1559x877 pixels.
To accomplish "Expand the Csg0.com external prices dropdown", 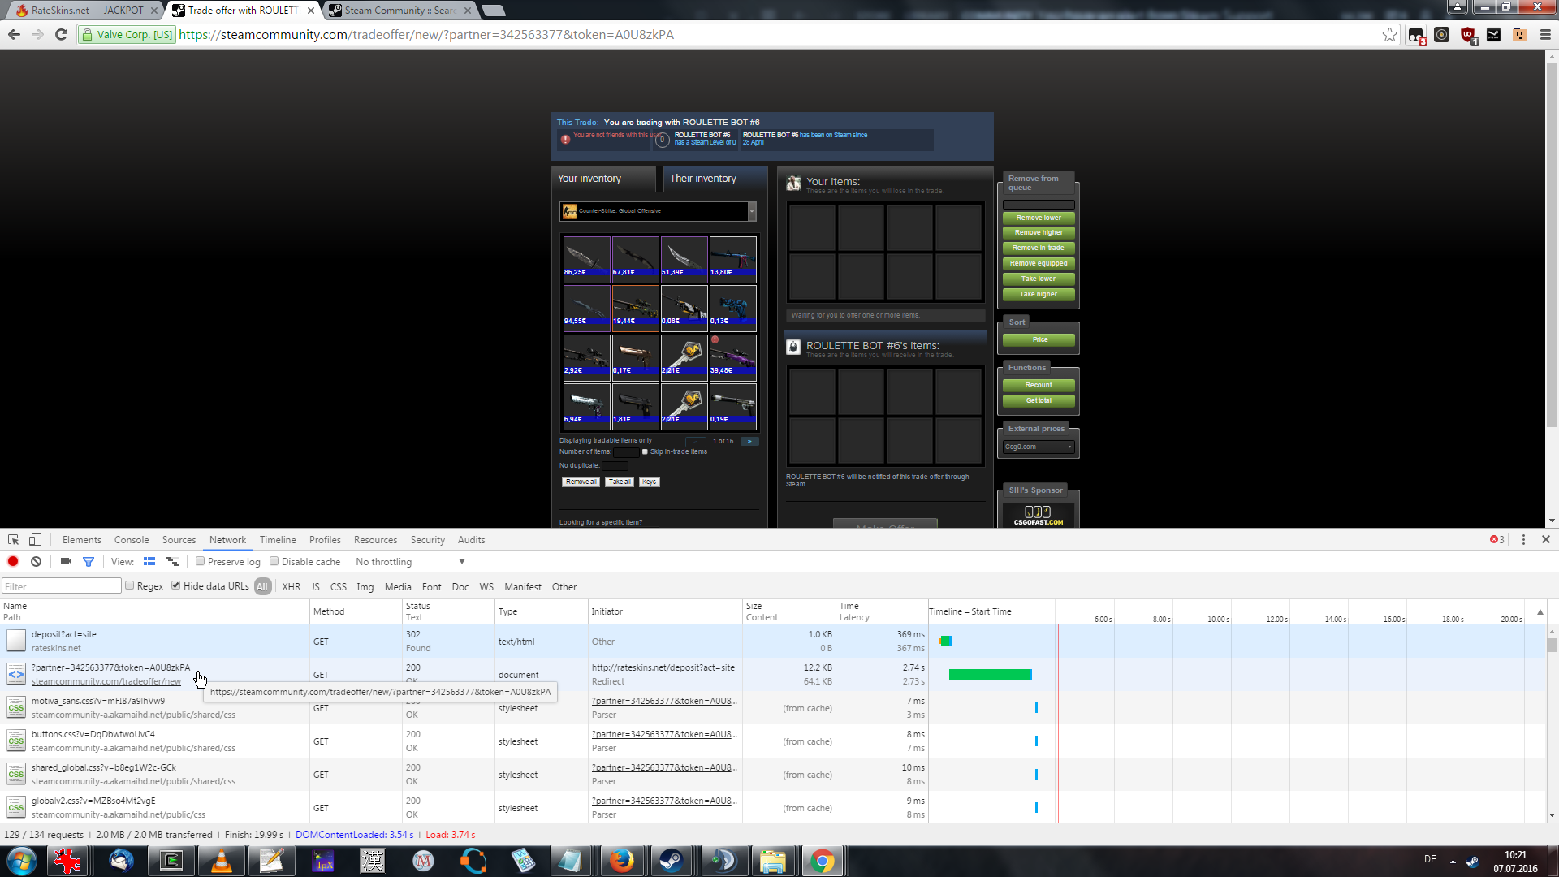I will point(1039,447).
